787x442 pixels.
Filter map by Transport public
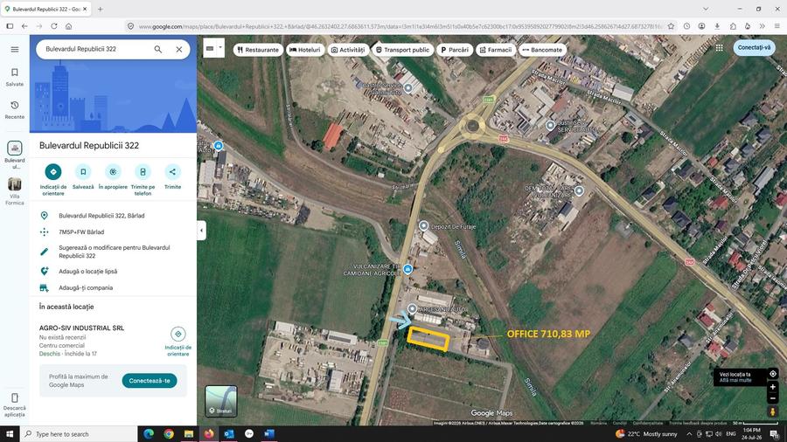(403, 50)
